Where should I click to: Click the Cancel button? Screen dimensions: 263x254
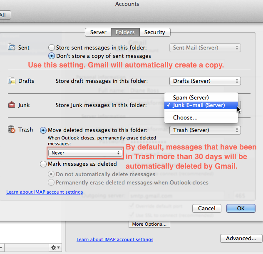207,208
